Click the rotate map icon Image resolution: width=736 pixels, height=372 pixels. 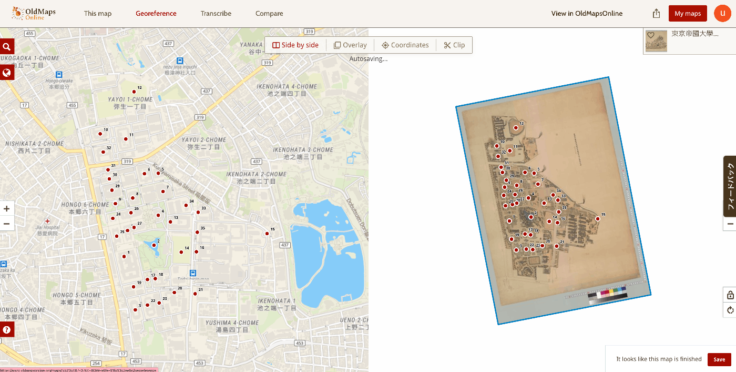pyautogui.click(x=730, y=310)
